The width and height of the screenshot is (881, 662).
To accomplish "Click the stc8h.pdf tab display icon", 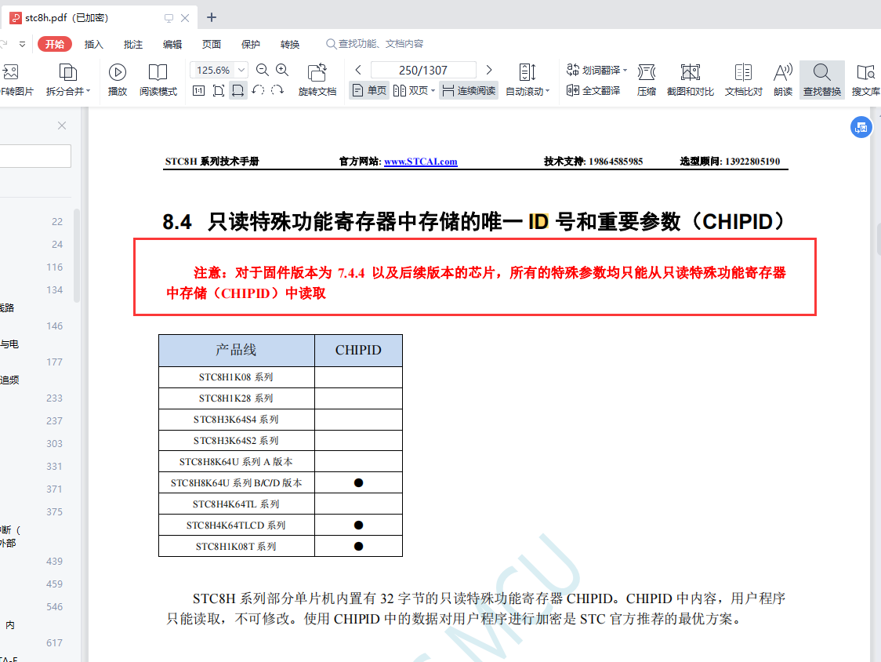I will point(169,18).
